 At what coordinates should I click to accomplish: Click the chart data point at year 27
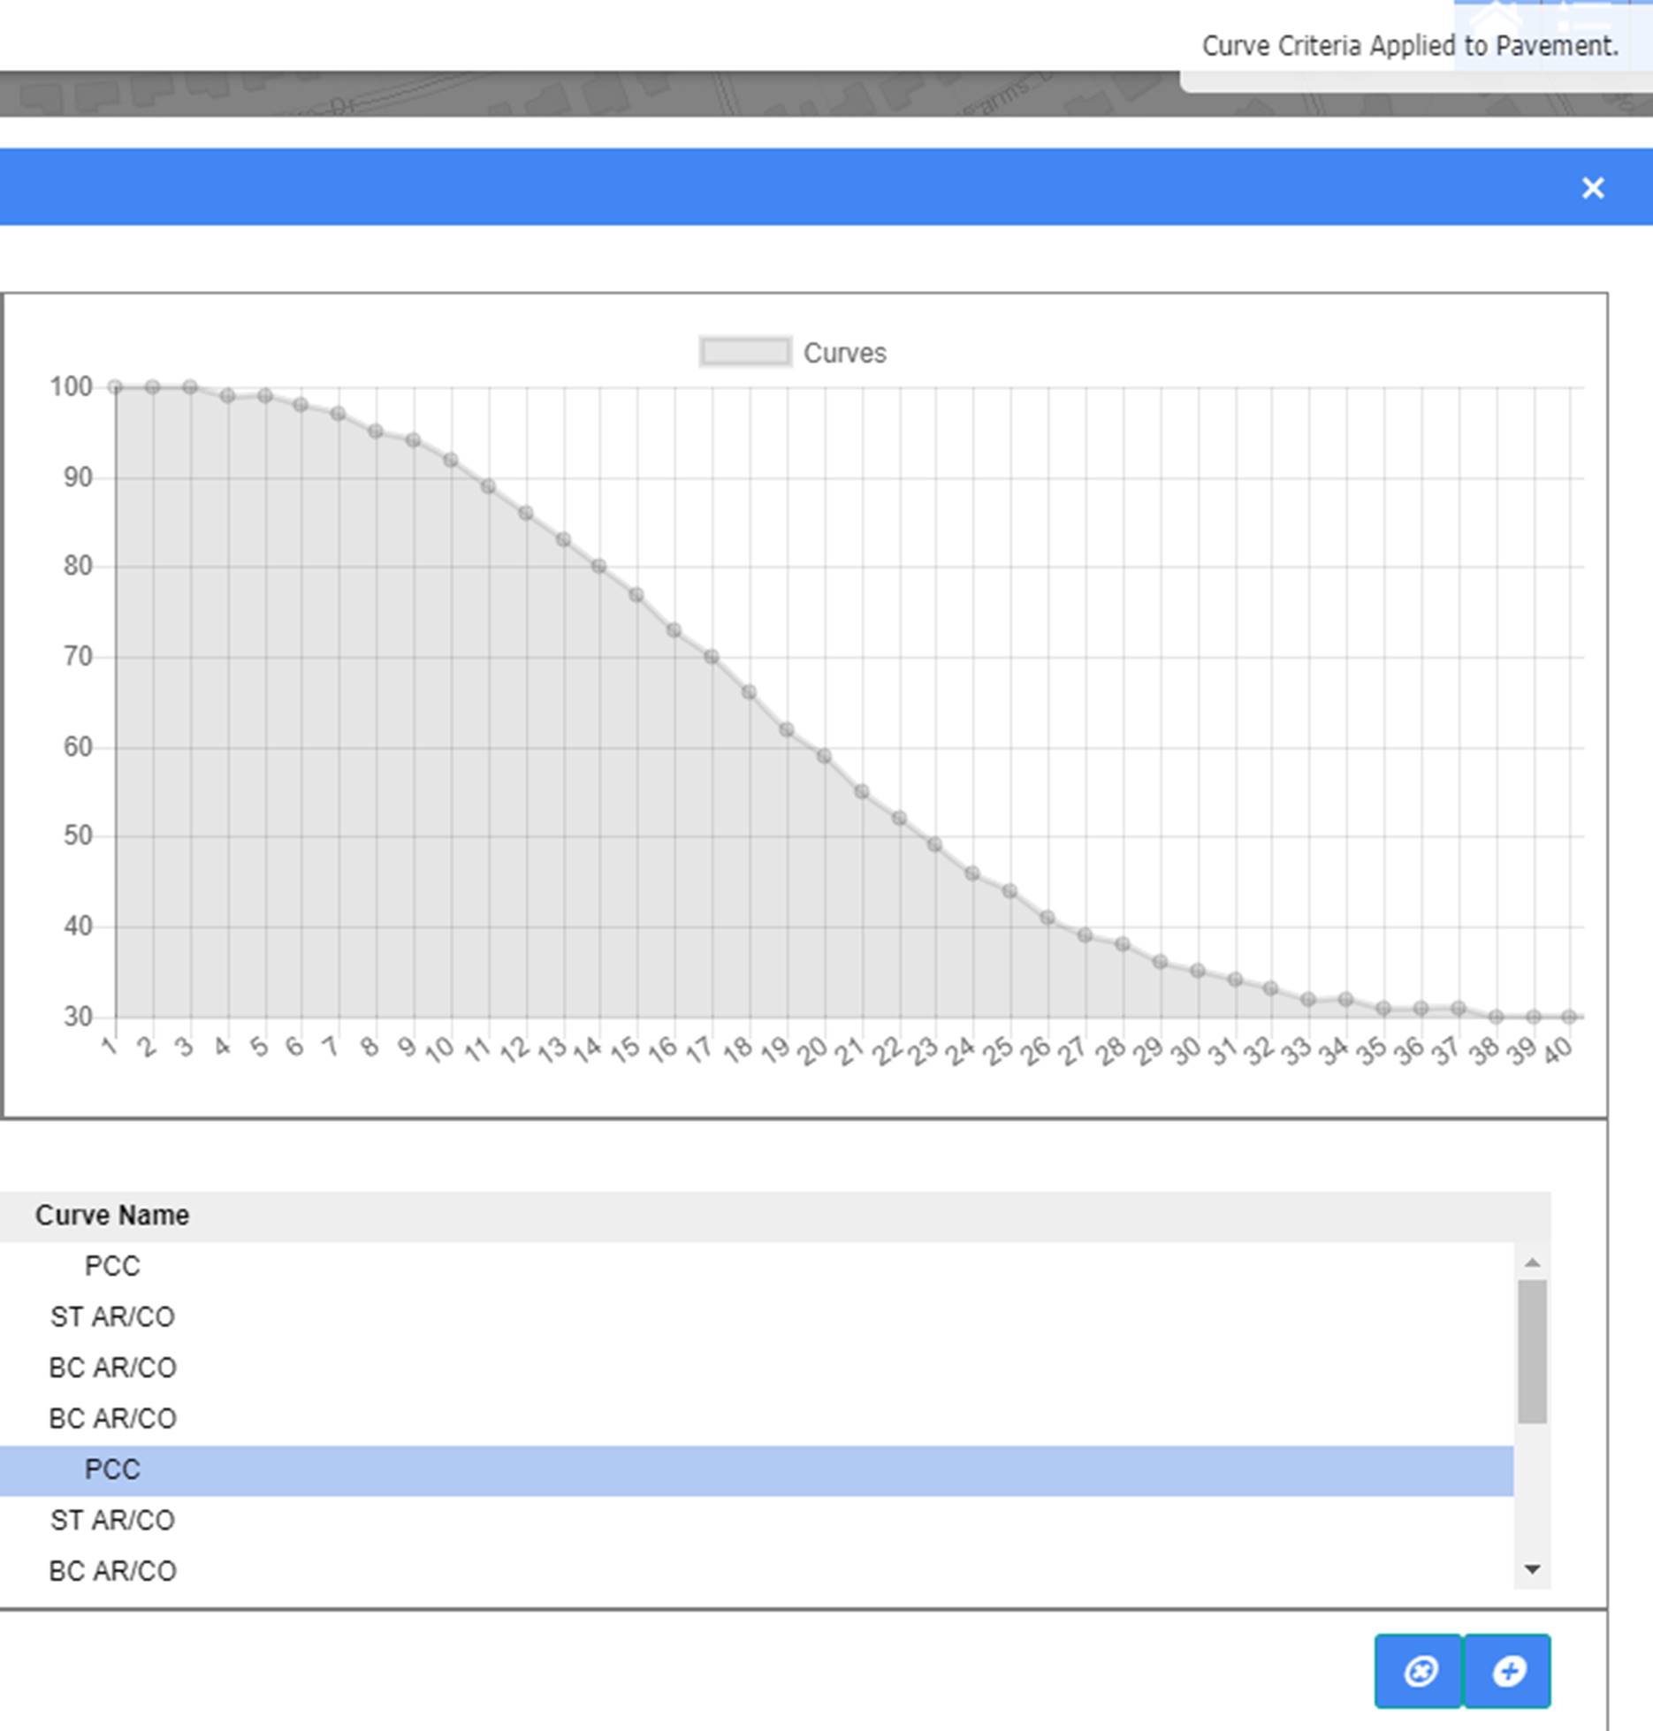pyautogui.click(x=1085, y=934)
